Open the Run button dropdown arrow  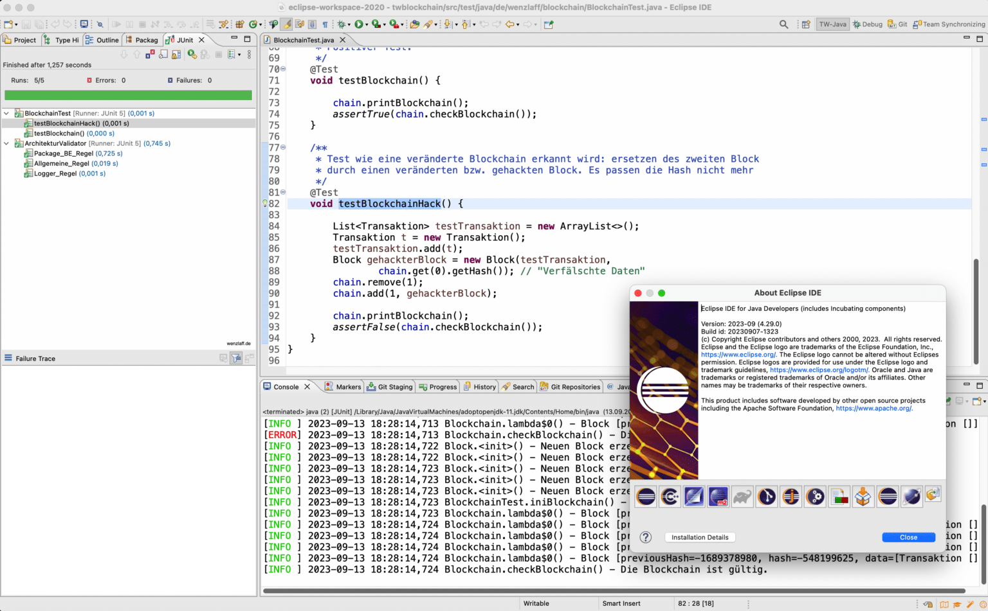[x=367, y=24]
